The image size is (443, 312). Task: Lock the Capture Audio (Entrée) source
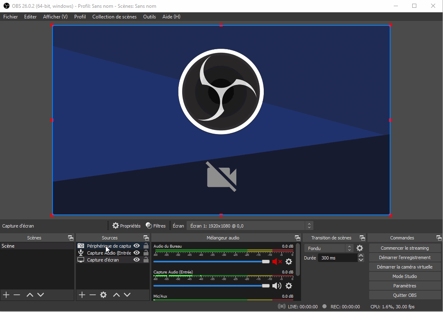146,253
